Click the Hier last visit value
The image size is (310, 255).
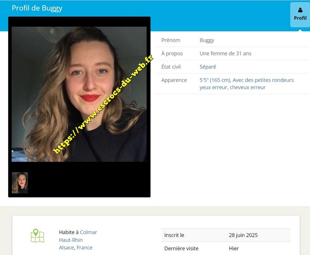coord(234,248)
